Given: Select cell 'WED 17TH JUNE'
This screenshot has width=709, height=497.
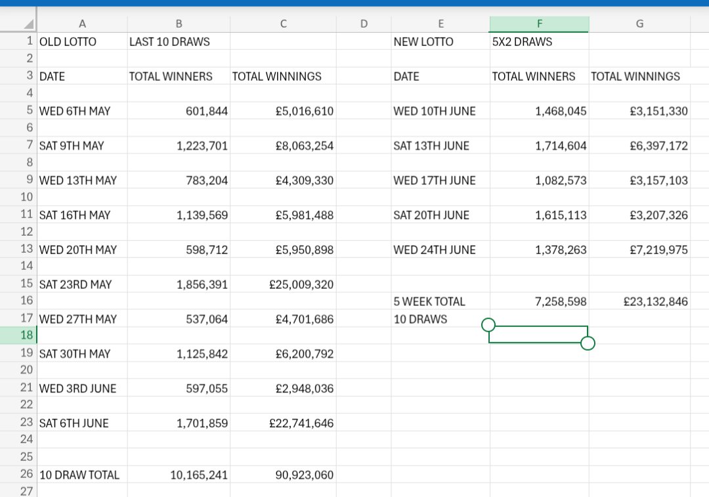Looking at the screenshot, I should [x=441, y=181].
